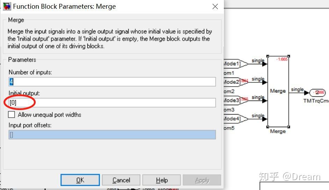
Task: Click the first input arrow on Merge block
Action: [265, 64]
